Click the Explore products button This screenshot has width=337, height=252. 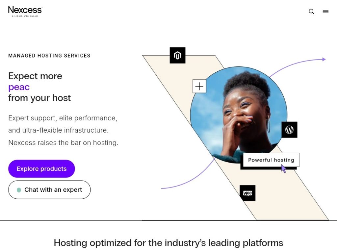(41, 169)
